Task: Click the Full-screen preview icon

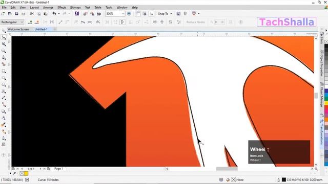Action: click(x=129, y=14)
